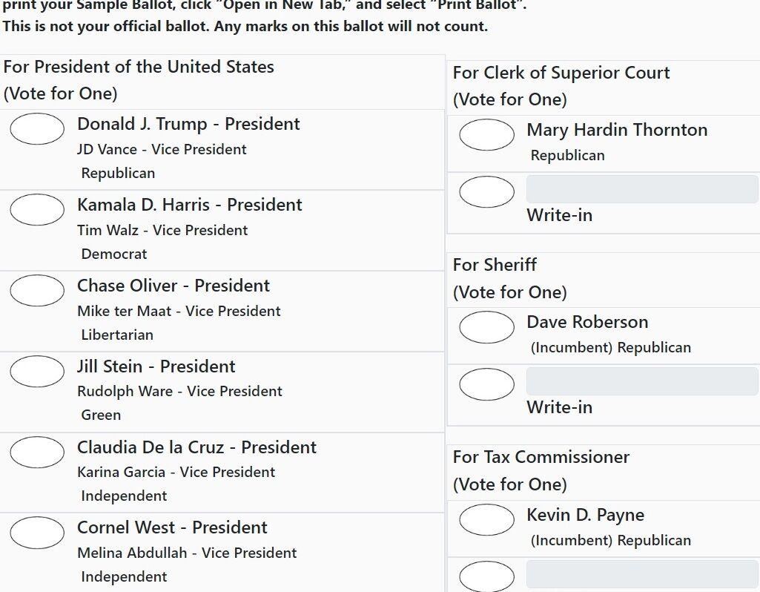Select Mary Hardin Thornton for Clerk
Viewport: 760px width, 592px height.
pos(486,134)
